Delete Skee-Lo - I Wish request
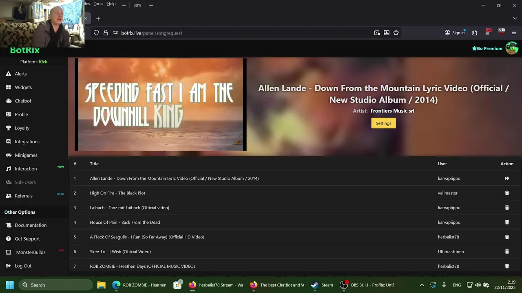The width and height of the screenshot is (522, 293). coord(507,251)
